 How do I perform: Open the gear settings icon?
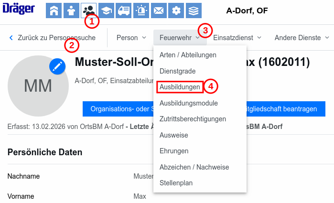[x=176, y=11]
